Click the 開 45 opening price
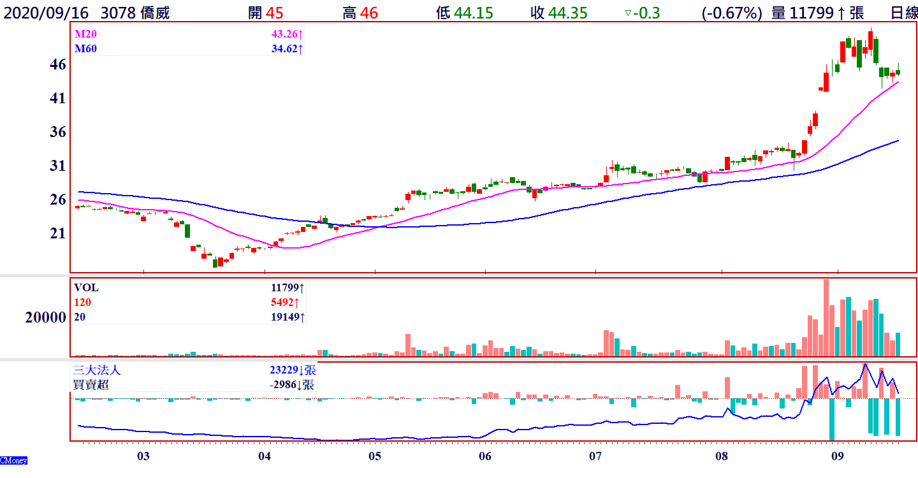Viewport: 918px width, 478px height. pyautogui.click(x=266, y=13)
